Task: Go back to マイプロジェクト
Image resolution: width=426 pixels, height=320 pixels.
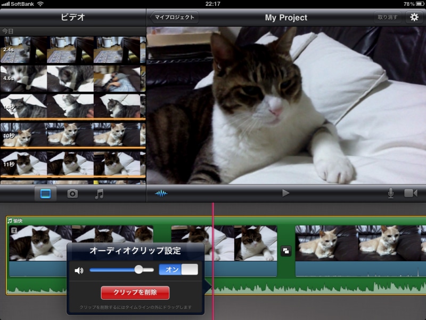Action: click(x=174, y=17)
